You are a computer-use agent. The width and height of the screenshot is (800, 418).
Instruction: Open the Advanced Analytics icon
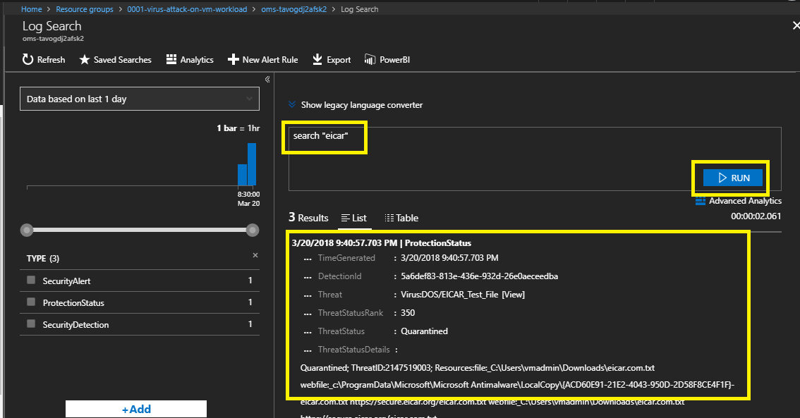pos(701,201)
